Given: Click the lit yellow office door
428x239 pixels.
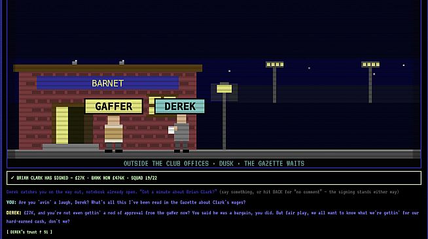Looking at the screenshot, I should pos(62,125).
